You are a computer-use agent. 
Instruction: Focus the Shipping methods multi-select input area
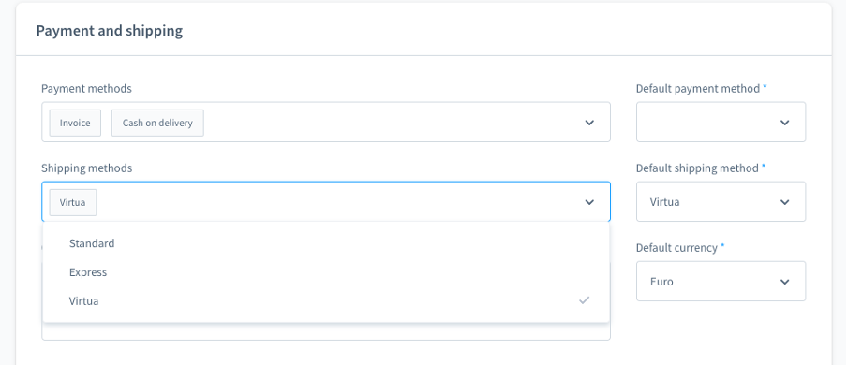click(x=326, y=201)
